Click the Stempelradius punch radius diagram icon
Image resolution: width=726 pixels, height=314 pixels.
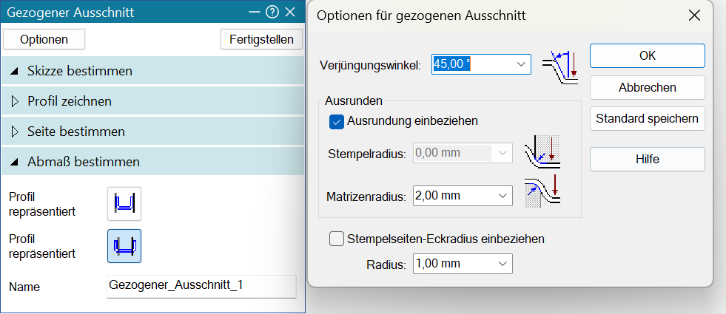542,152
